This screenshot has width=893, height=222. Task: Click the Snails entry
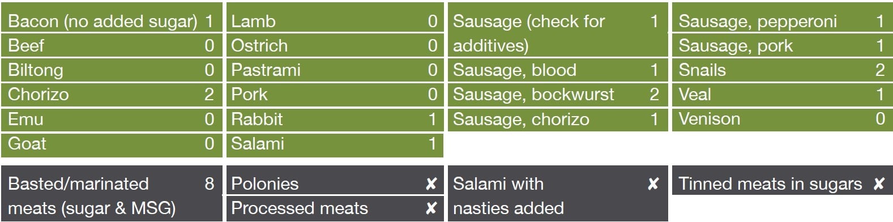(x=782, y=70)
